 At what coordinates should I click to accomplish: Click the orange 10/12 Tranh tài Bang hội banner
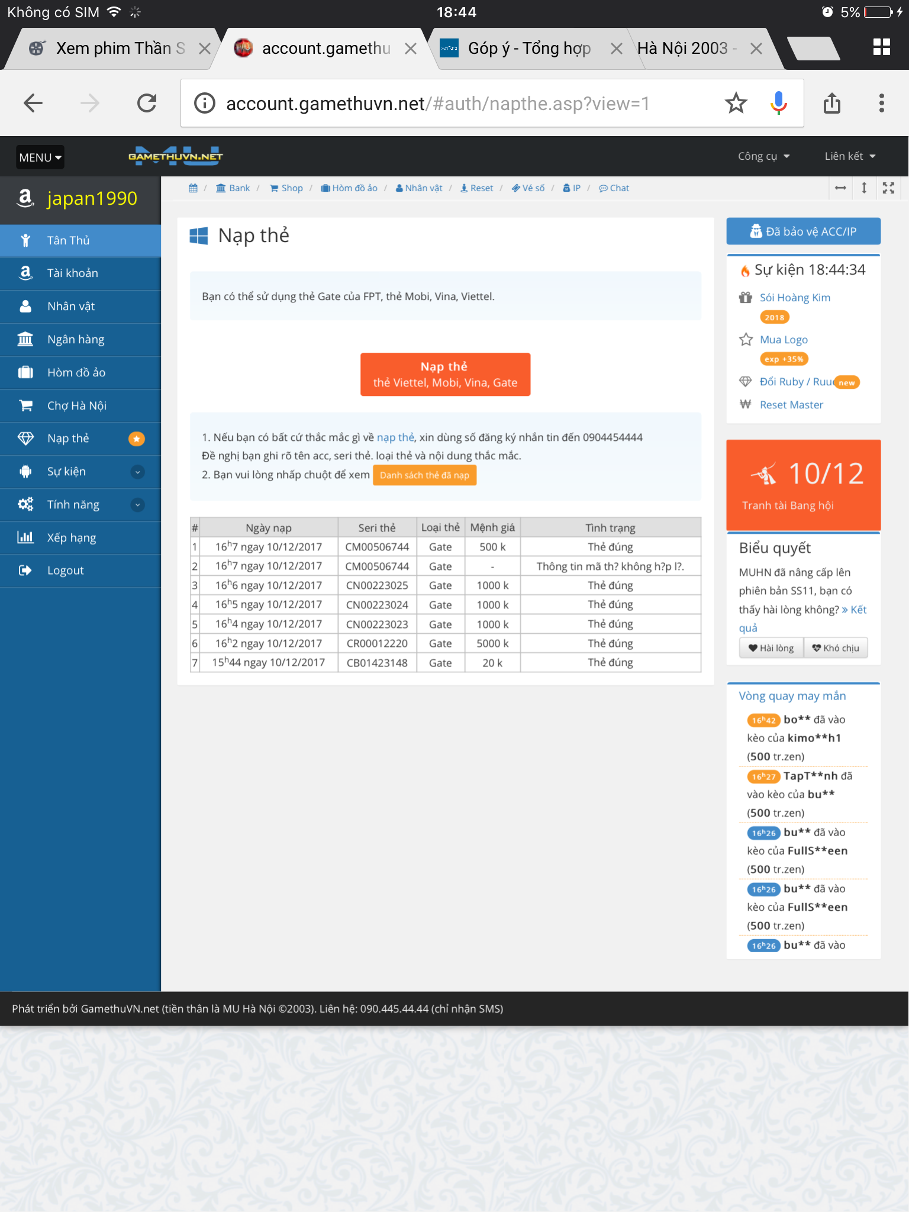pyautogui.click(x=803, y=485)
